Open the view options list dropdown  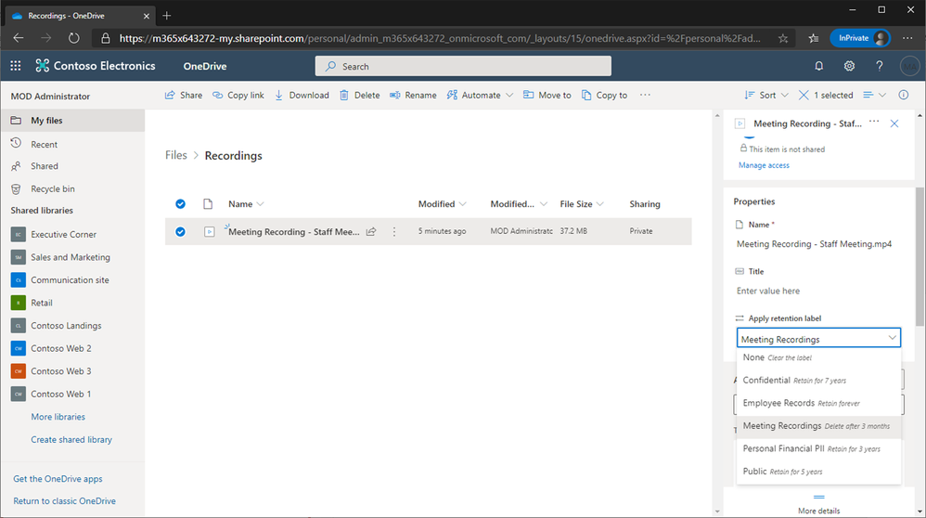(875, 95)
